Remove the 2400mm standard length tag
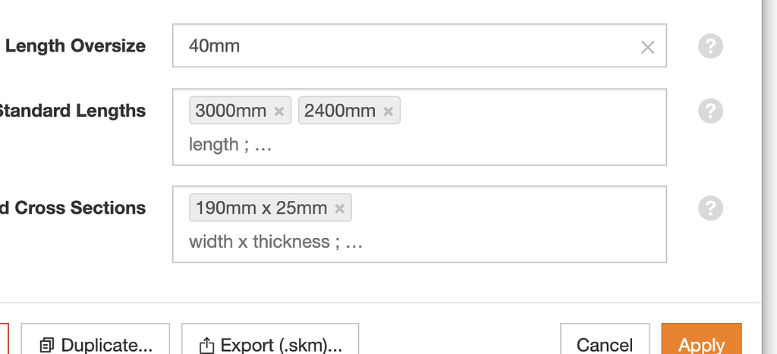 tap(388, 111)
